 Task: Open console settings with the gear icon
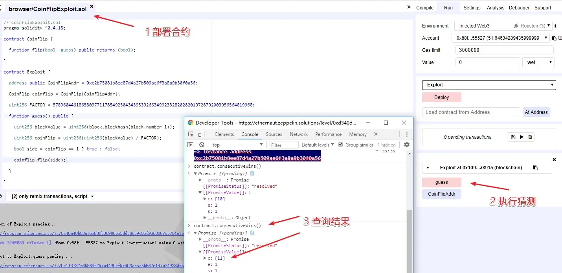click(x=407, y=145)
